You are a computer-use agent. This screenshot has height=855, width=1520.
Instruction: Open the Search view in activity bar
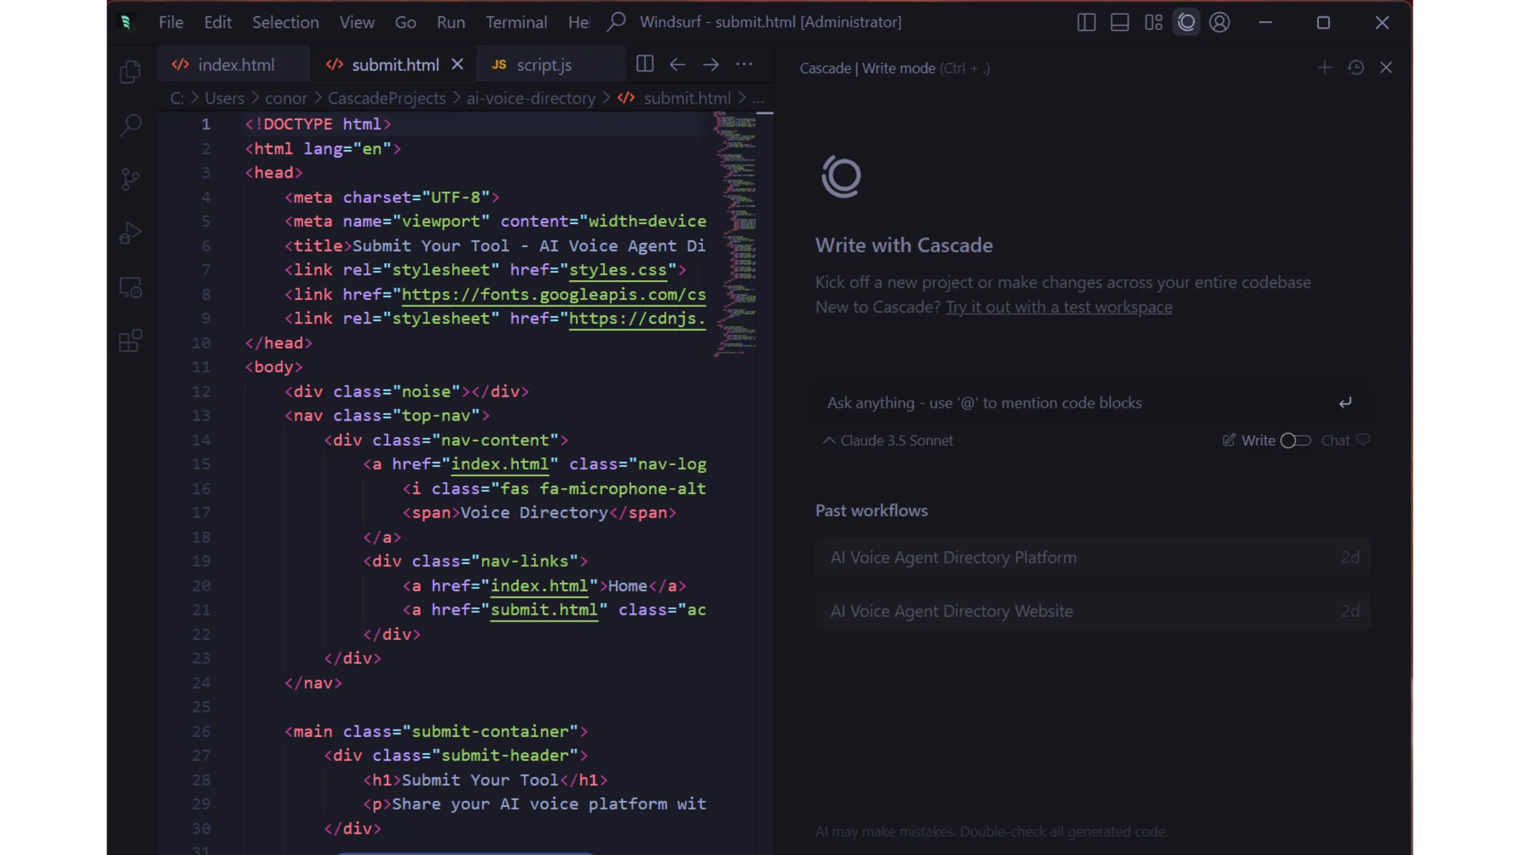coord(130,125)
